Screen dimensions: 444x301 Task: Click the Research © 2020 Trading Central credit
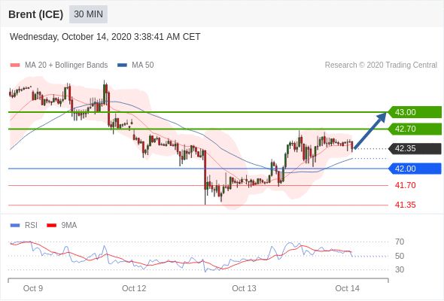coord(381,65)
